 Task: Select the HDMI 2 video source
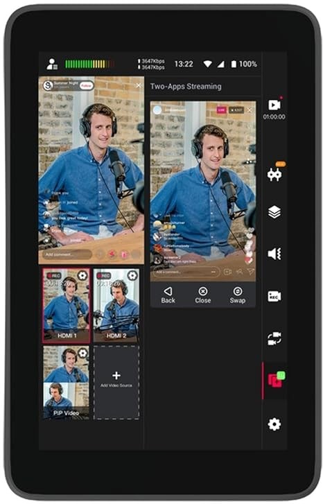tap(116, 306)
